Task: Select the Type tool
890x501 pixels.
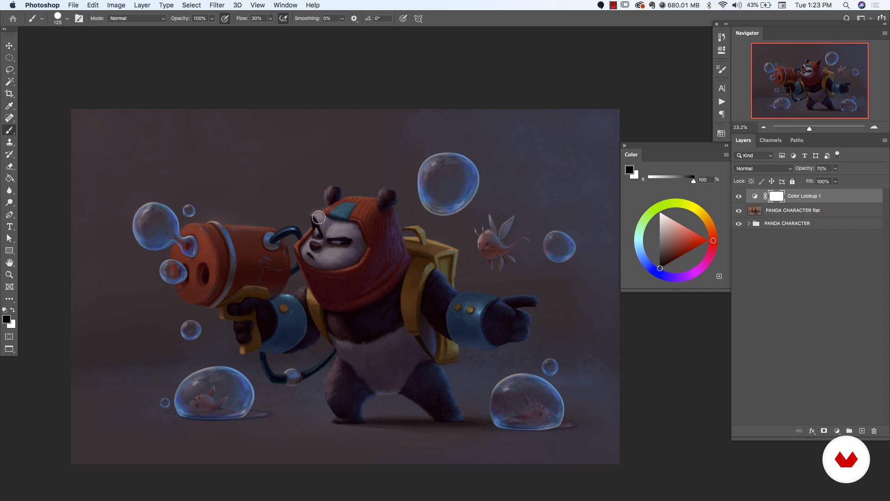Action: pyautogui.click(x=9, y=226)
